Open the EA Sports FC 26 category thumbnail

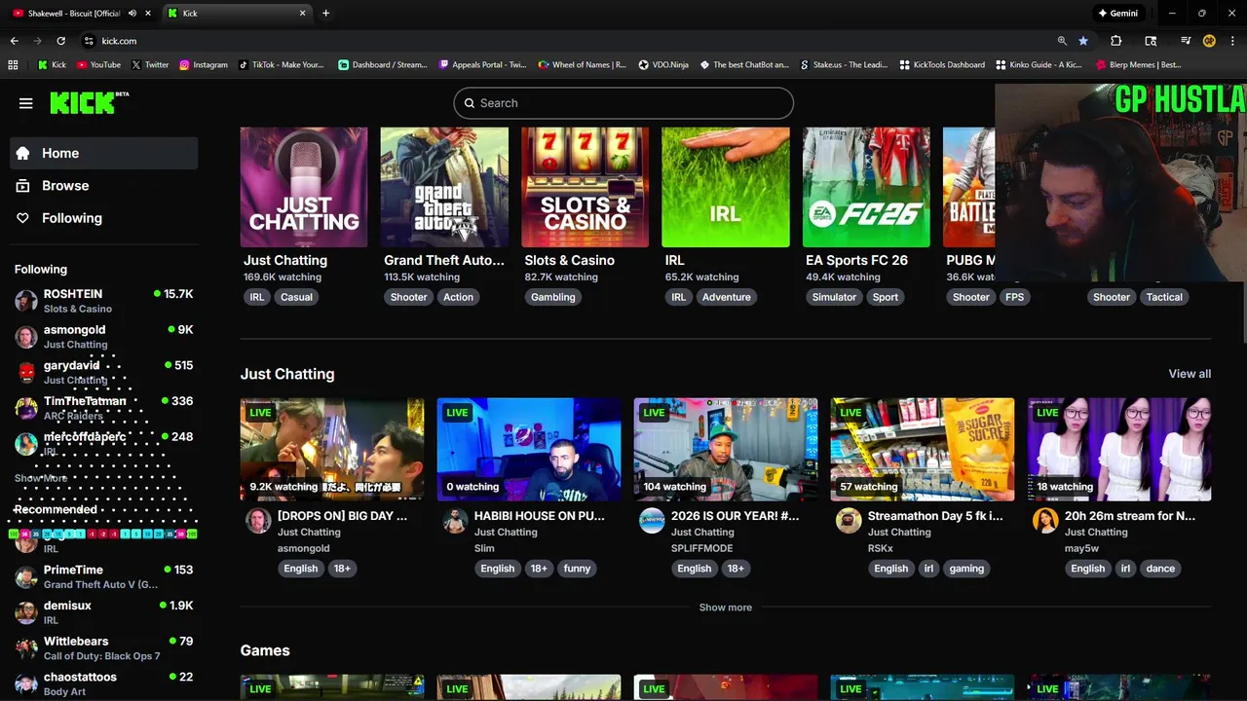click(x=866, y=187)
